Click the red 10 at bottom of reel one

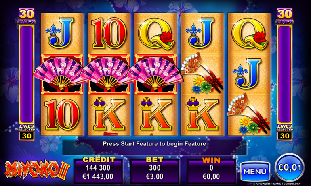(x=62, y=115)
